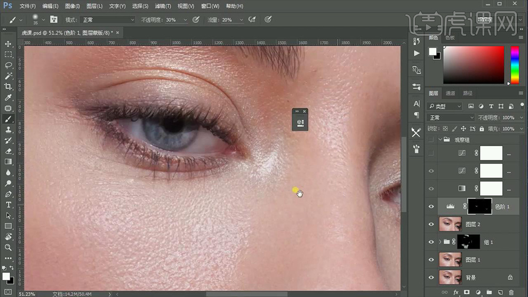Toggle visibility of 图层 2 layer
Image resolution: width=528 pixels, height=297 pixels.
tap(431, 224)
